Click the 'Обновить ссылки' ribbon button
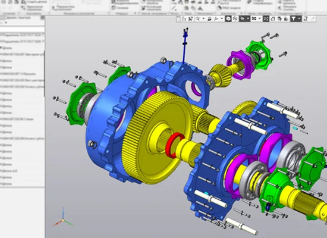Image resolution: width=327 pixels, height=238 pixels. (287, 8)
